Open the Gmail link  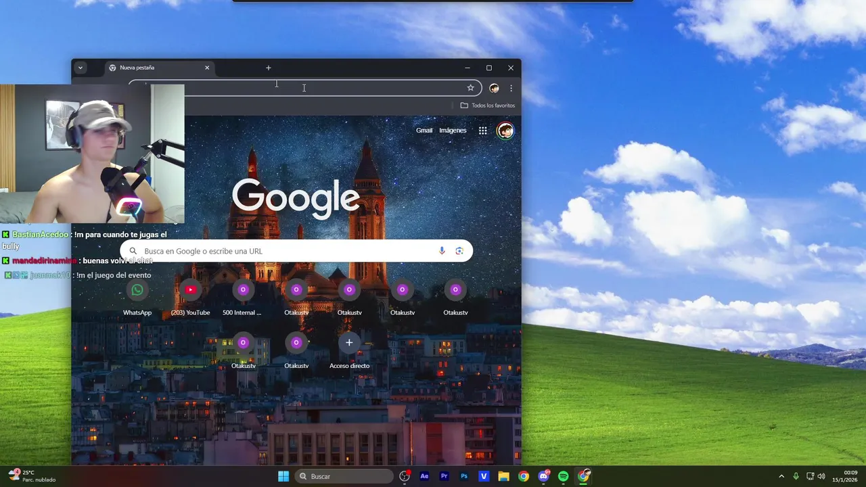(424, 131)
